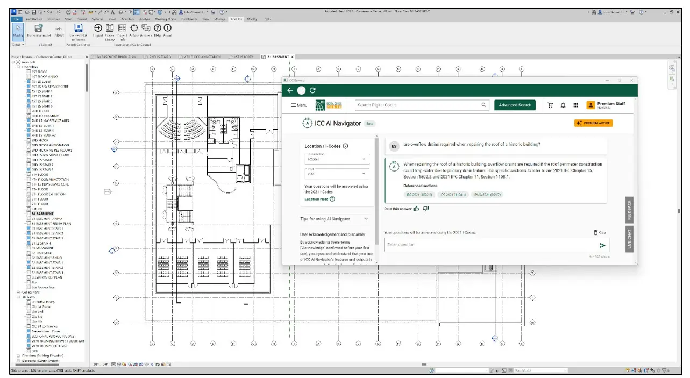Click the Location Note help icon
This screenshot has height=378, width=690.
coord(332,199)
